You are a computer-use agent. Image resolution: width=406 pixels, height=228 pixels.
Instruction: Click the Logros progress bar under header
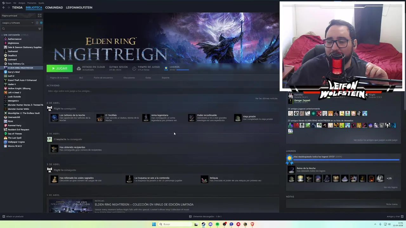click(x=183, y=70)
